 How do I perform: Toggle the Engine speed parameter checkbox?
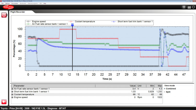pyautogui.click(x=12, y=97)
